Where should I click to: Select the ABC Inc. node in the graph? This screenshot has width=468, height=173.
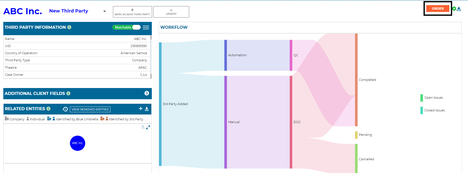click(x=77, y=143)
